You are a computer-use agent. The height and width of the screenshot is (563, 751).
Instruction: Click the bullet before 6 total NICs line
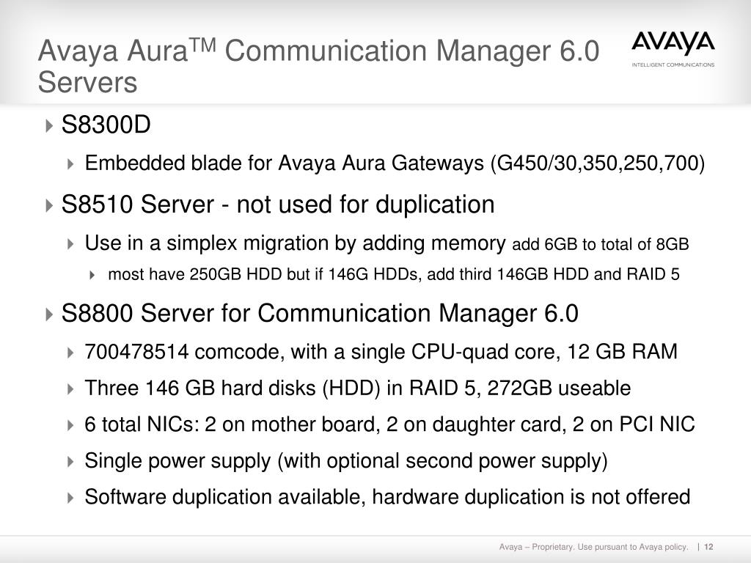[x=71, y=426]
